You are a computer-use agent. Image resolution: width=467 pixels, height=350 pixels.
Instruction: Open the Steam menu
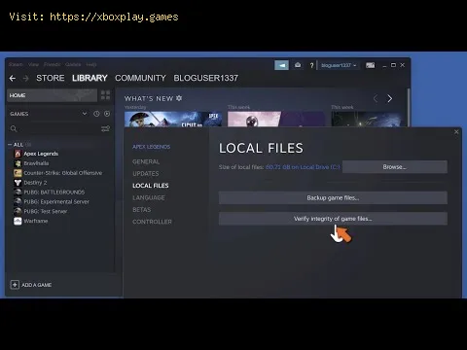(16, 64)
